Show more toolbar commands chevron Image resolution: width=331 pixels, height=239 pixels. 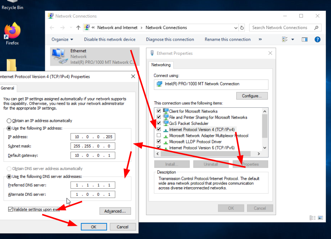pos(260,40)
